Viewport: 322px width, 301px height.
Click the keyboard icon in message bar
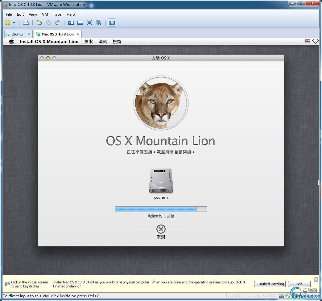[x=7, y=284]
